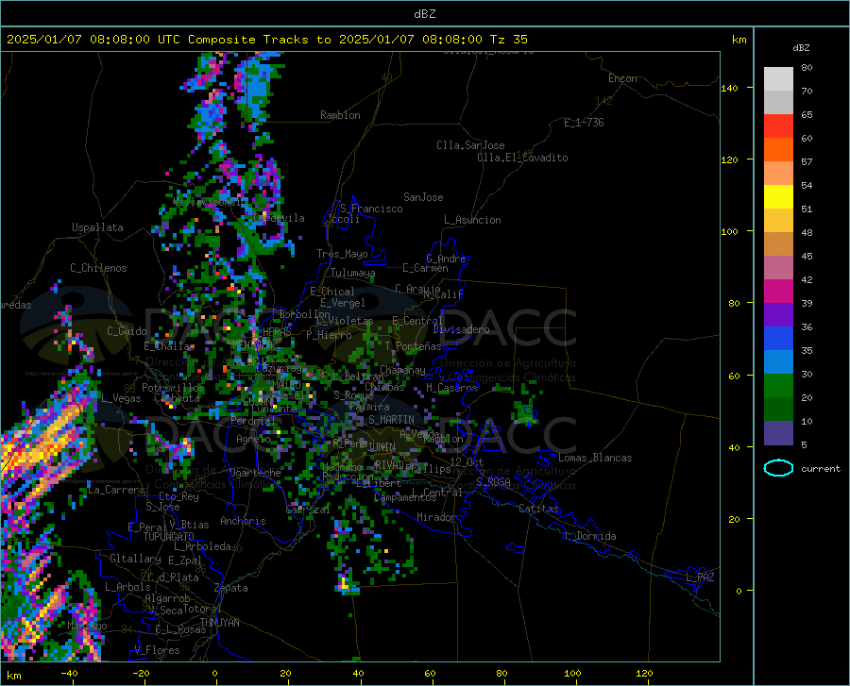Select the red 60 dBZ legend swatch
This screenshot has height=686, width=850.
tap(778, 126)
